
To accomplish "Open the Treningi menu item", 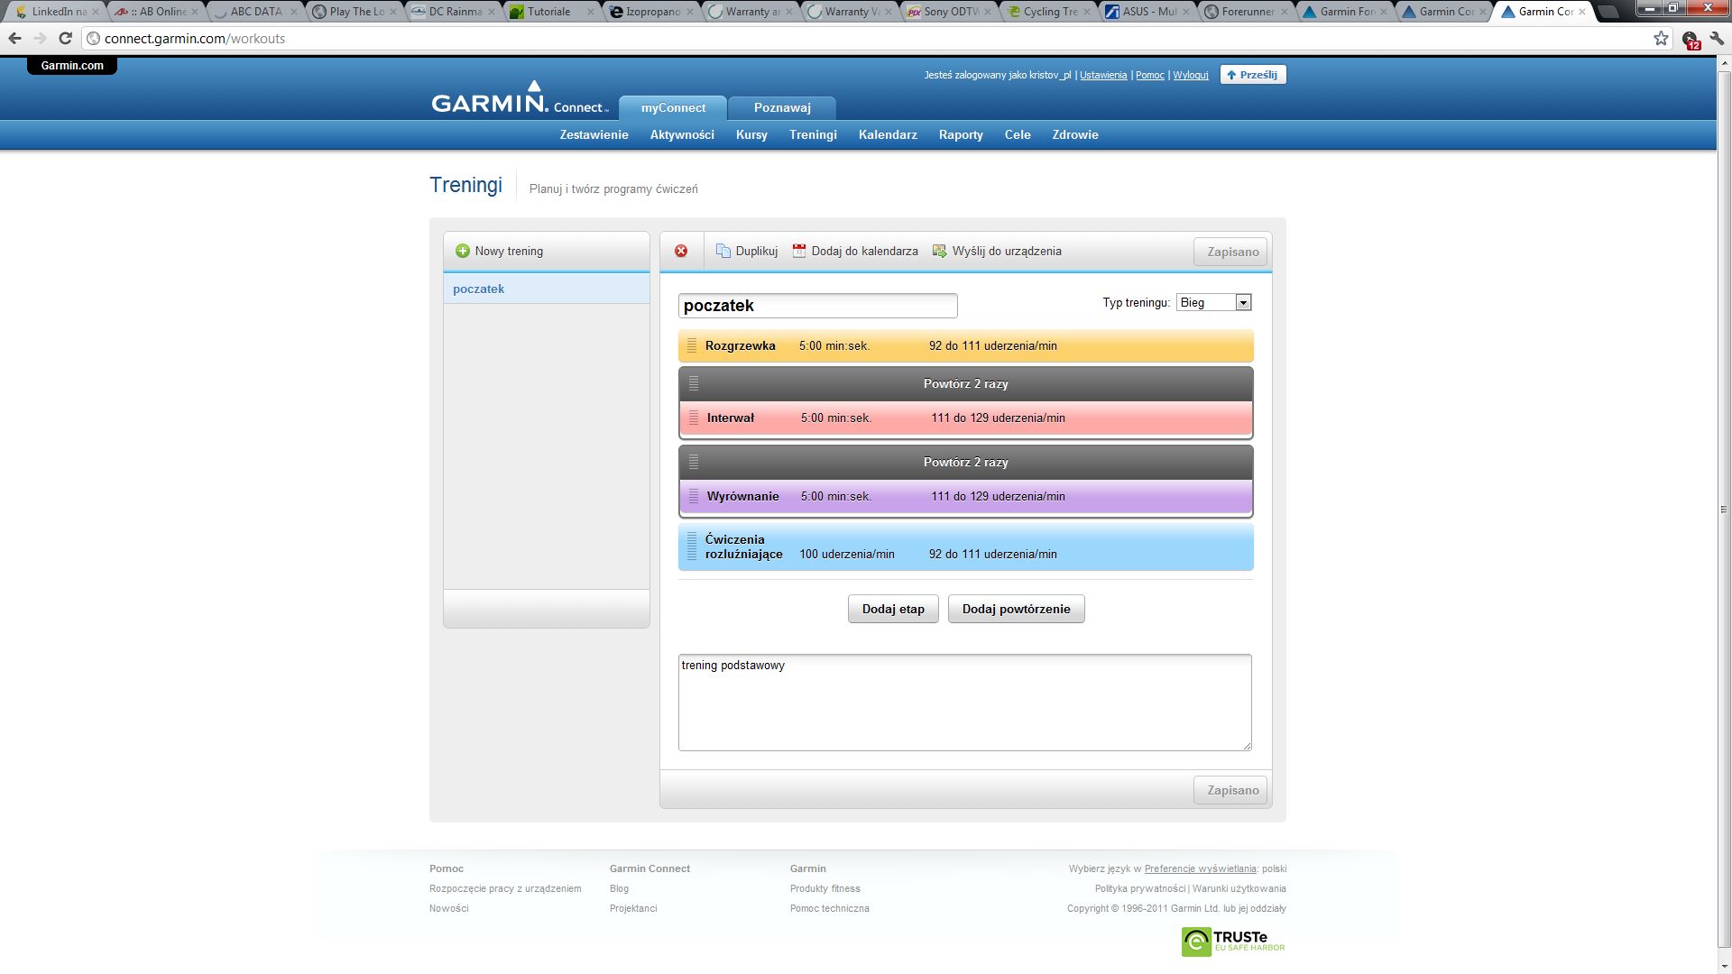I will (x=813, y=135).
